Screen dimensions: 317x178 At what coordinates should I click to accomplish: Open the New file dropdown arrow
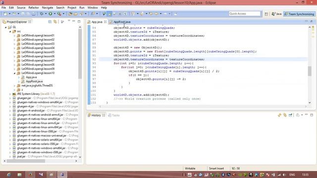coord(9,14)
